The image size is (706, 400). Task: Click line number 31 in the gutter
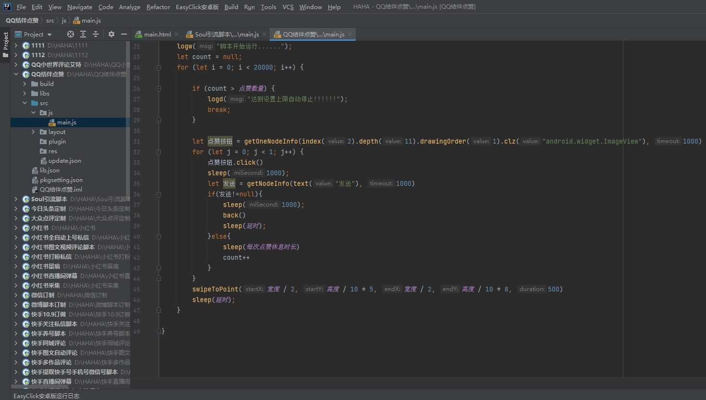tap(136, 141)
